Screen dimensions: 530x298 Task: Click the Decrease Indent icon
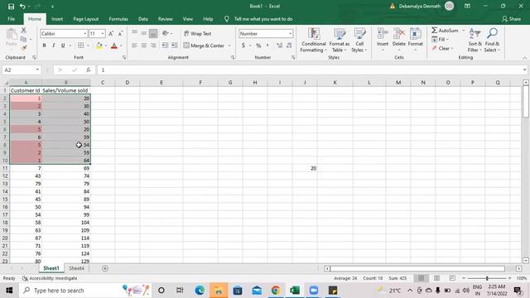165,46
